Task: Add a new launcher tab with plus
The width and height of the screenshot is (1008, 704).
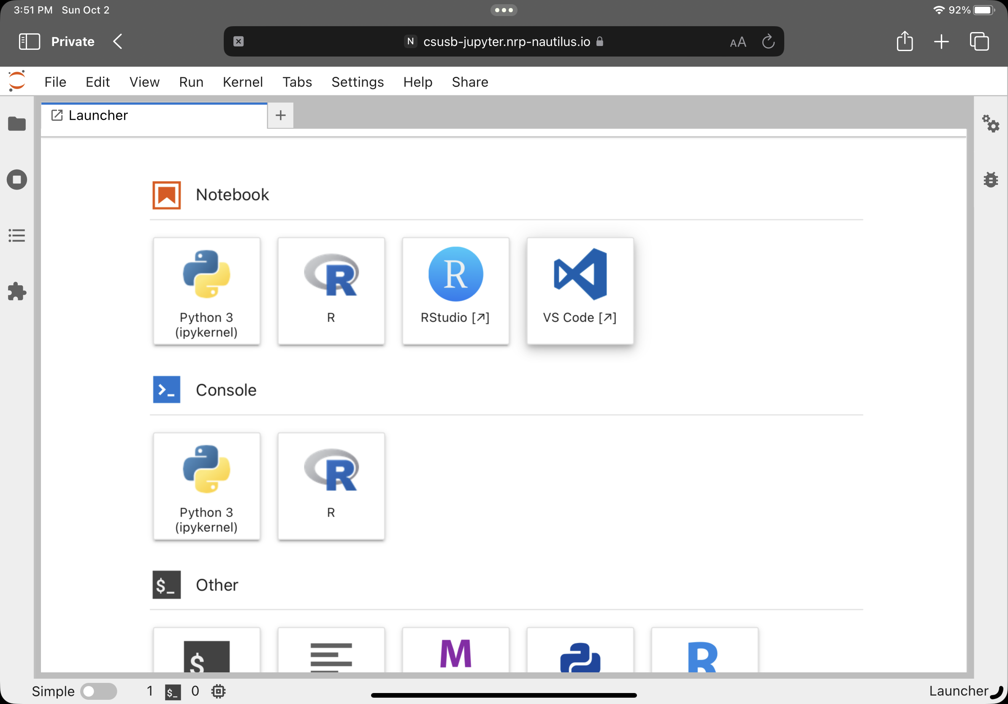Action: [x=281, y=115]
